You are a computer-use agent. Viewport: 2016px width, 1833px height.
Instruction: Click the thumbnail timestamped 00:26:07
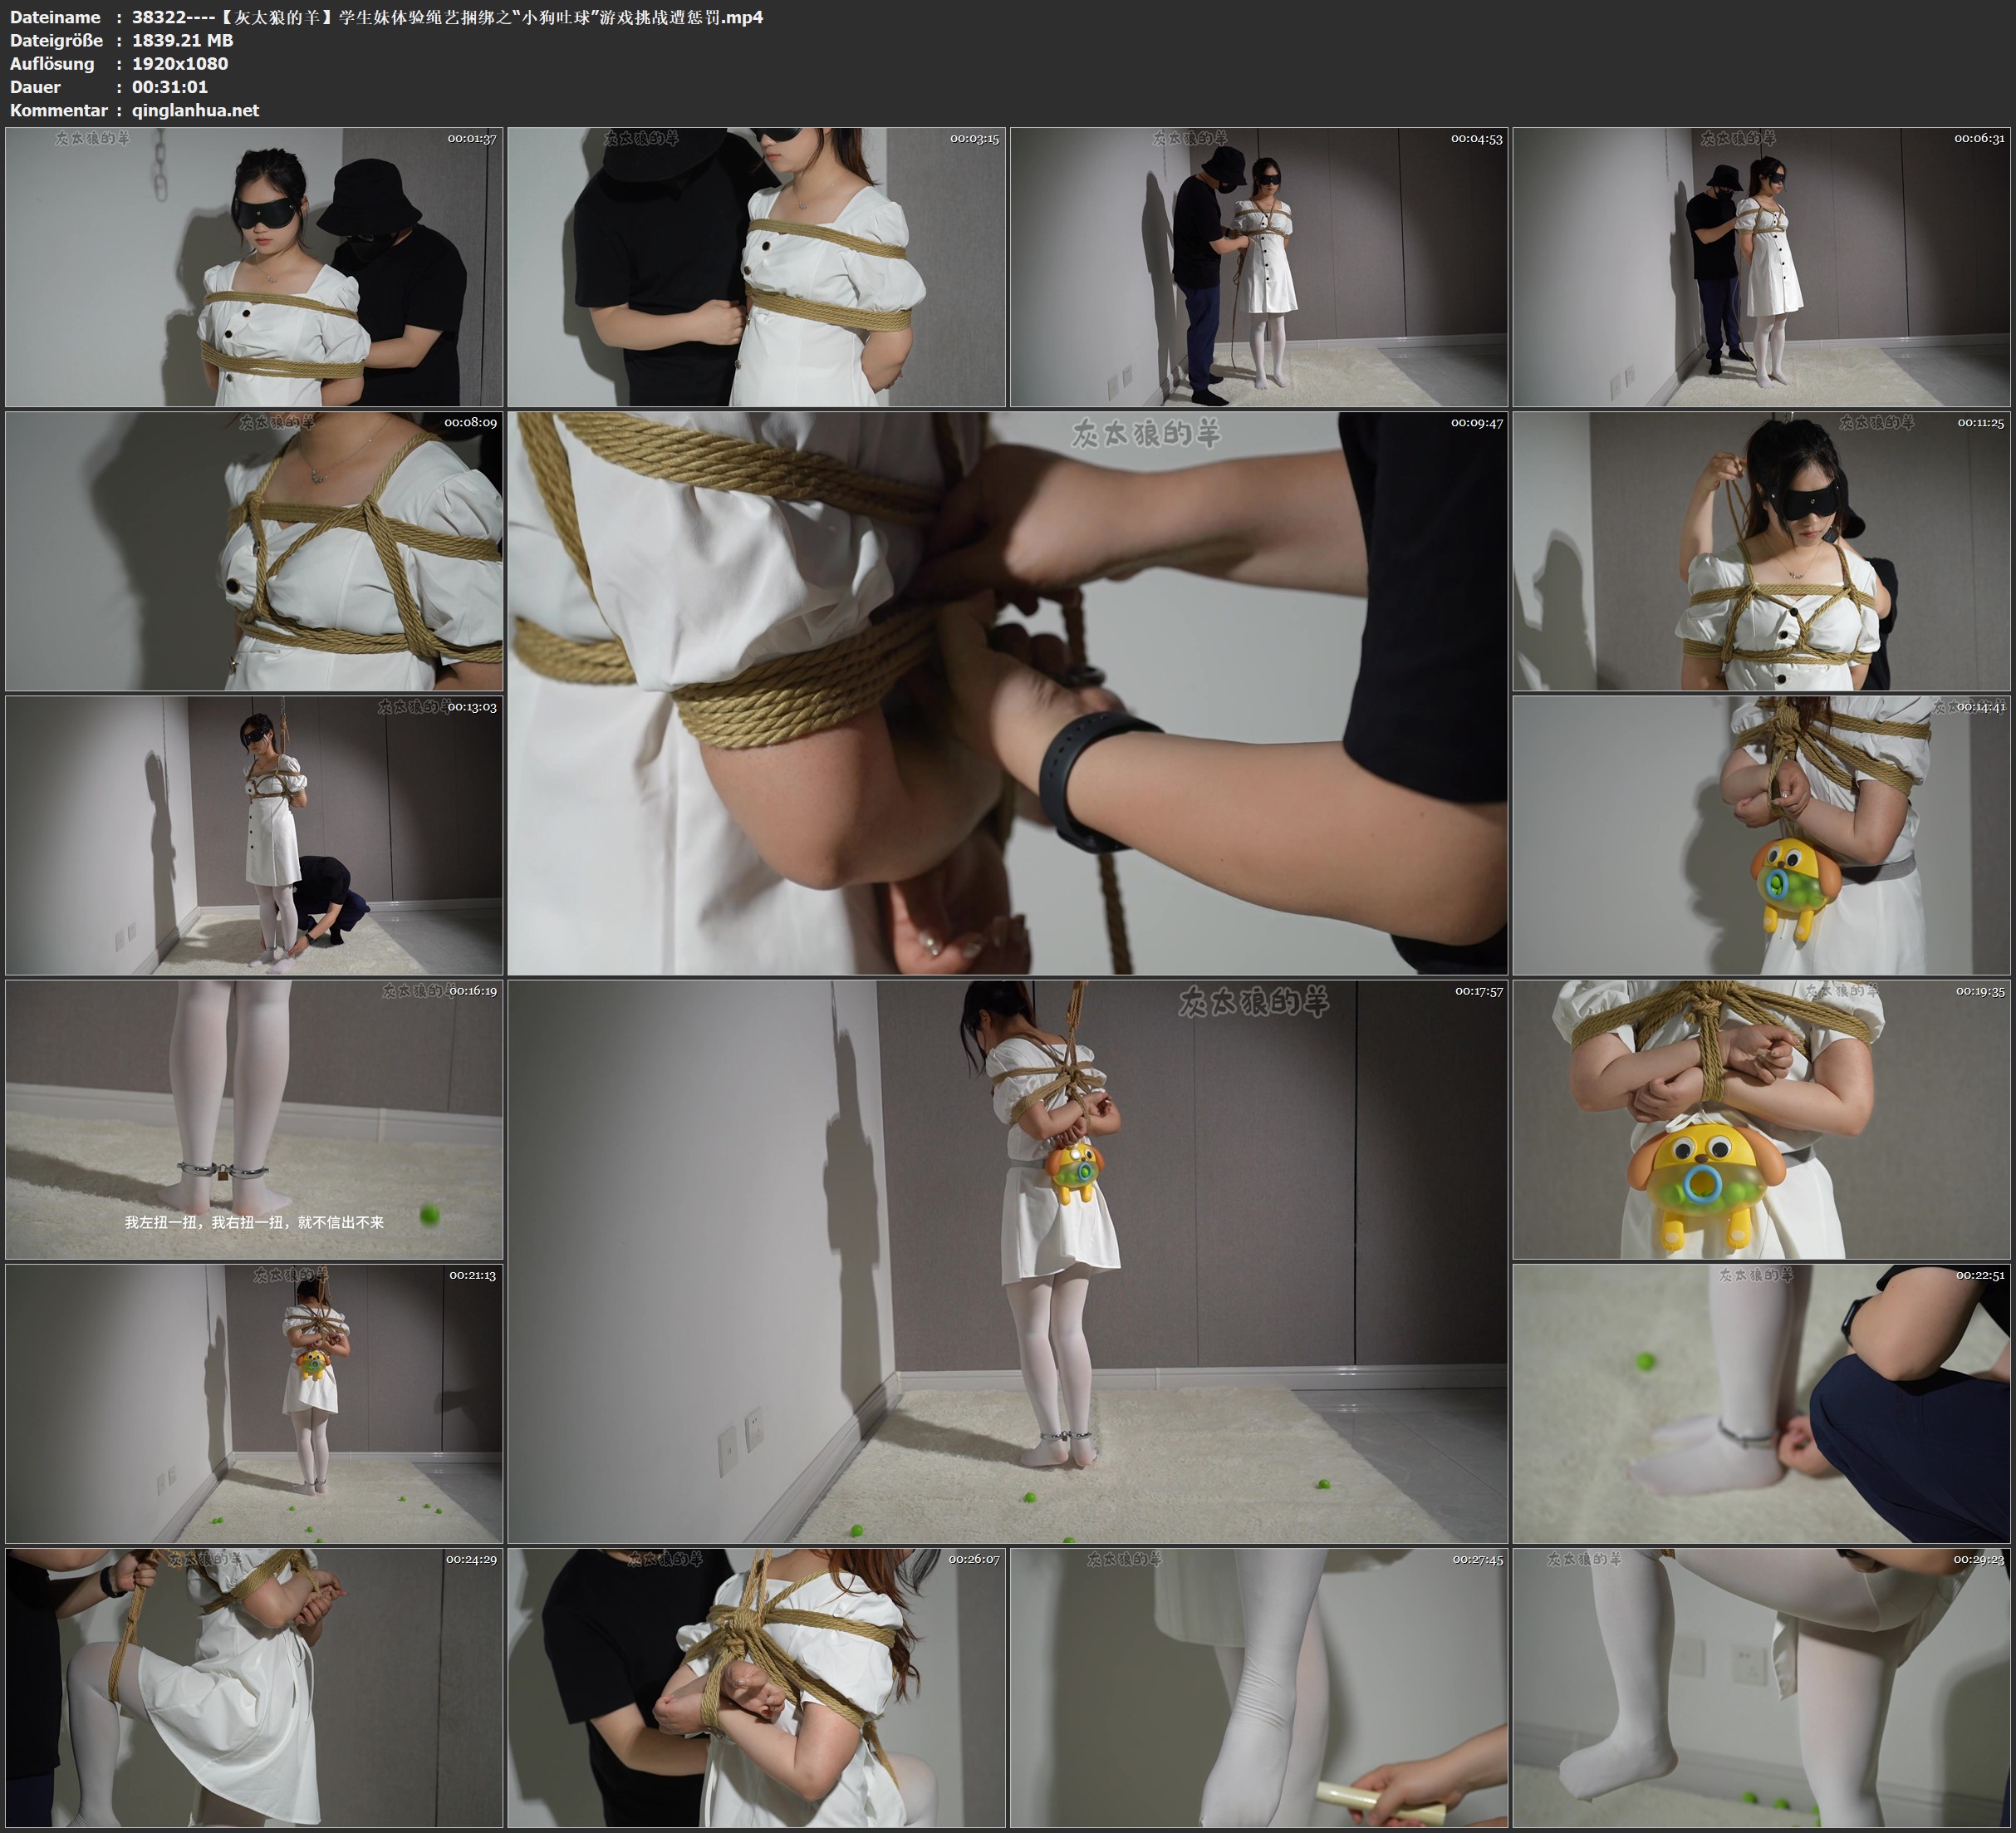(x=756, y=1688)
